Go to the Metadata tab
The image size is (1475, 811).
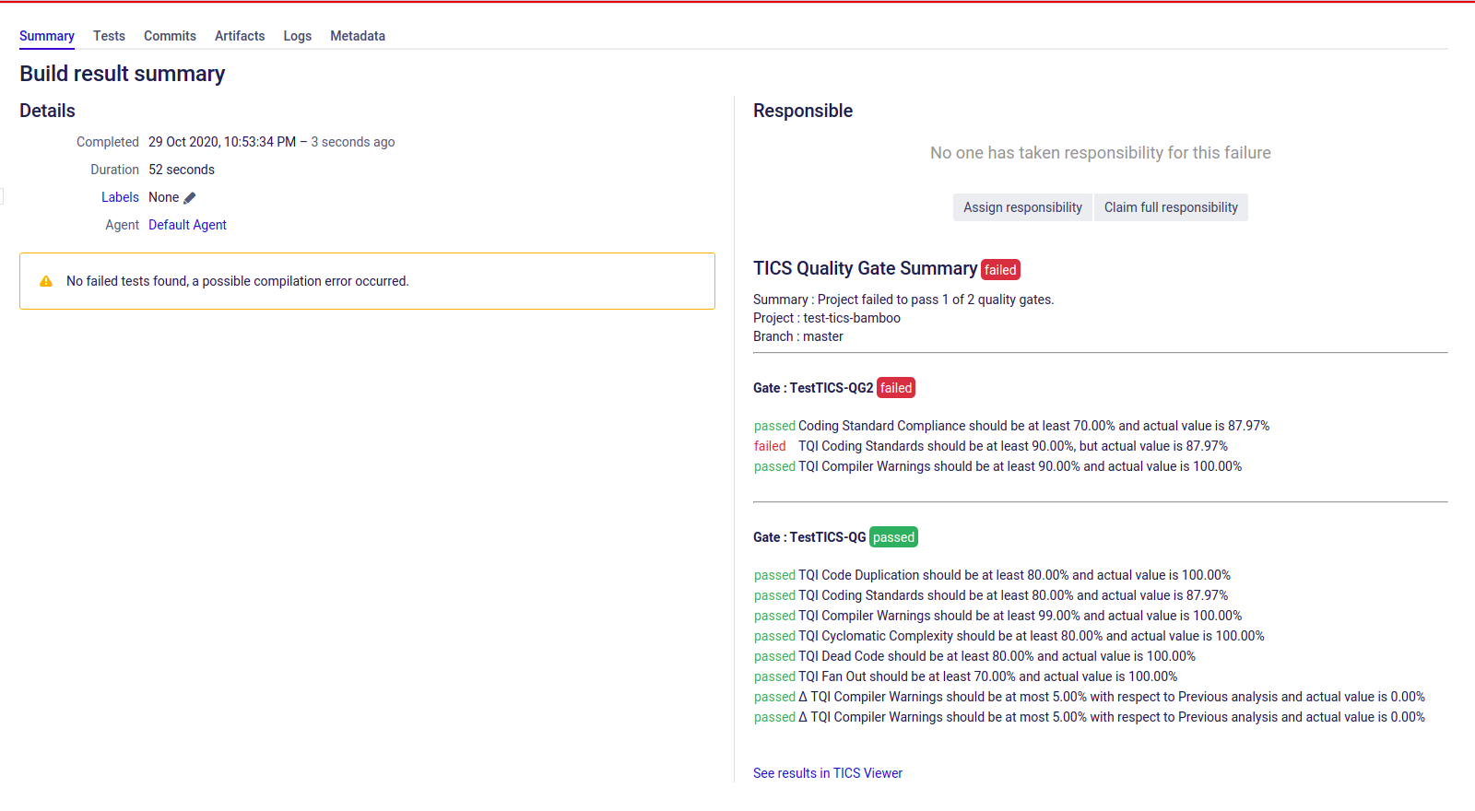[358, 36]
